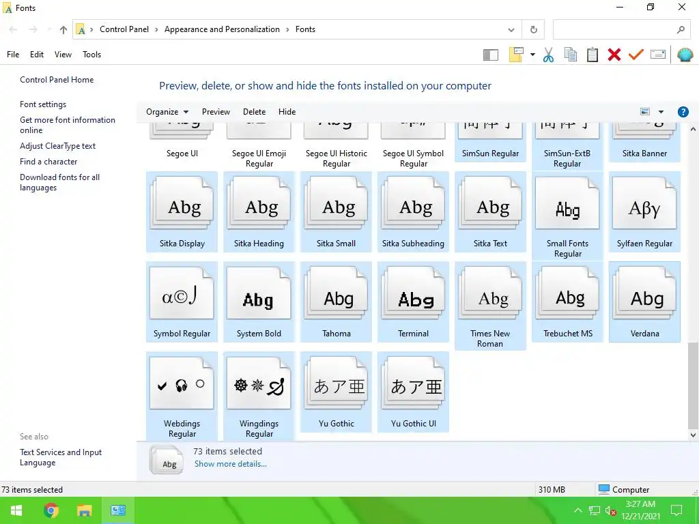Click the Preview button

pos(216,112)
